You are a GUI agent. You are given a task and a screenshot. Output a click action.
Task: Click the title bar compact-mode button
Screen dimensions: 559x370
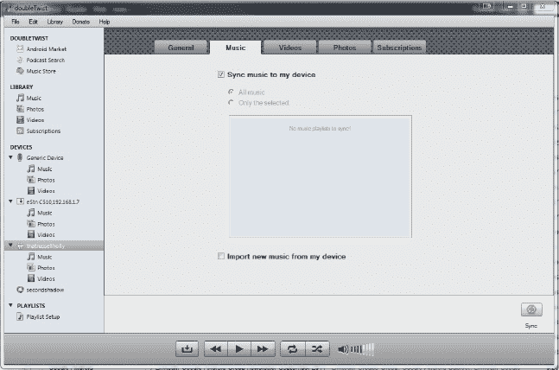click(487, 6)
